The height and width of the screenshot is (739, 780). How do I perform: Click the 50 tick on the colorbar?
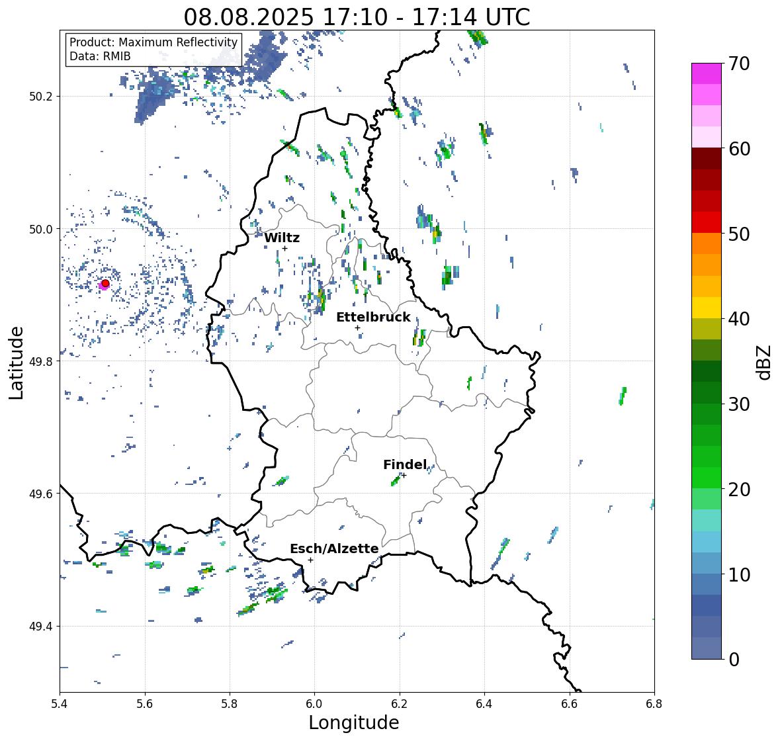739,234
